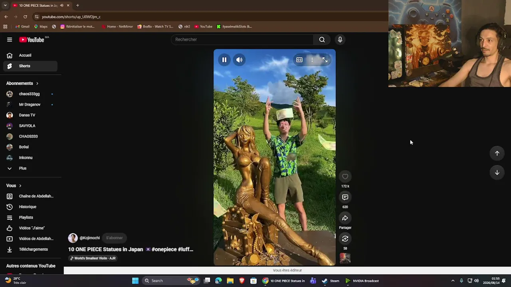Like the Short with the heart icon
Image resolution: width=511 pixels, height=287 pixels.
(345, 177)
